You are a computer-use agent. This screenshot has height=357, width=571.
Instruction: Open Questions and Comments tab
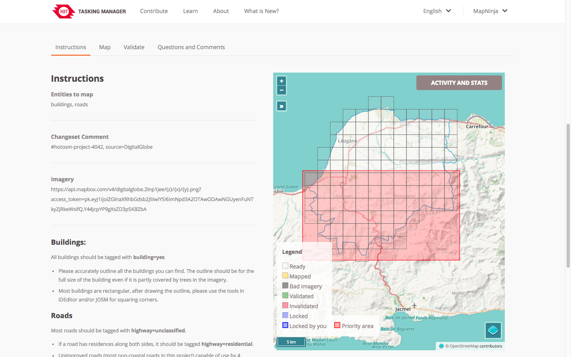coord(191,47)
